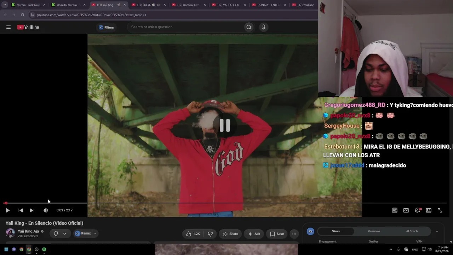
Task: Open the taskbar volume control
Action: (430, 249)
